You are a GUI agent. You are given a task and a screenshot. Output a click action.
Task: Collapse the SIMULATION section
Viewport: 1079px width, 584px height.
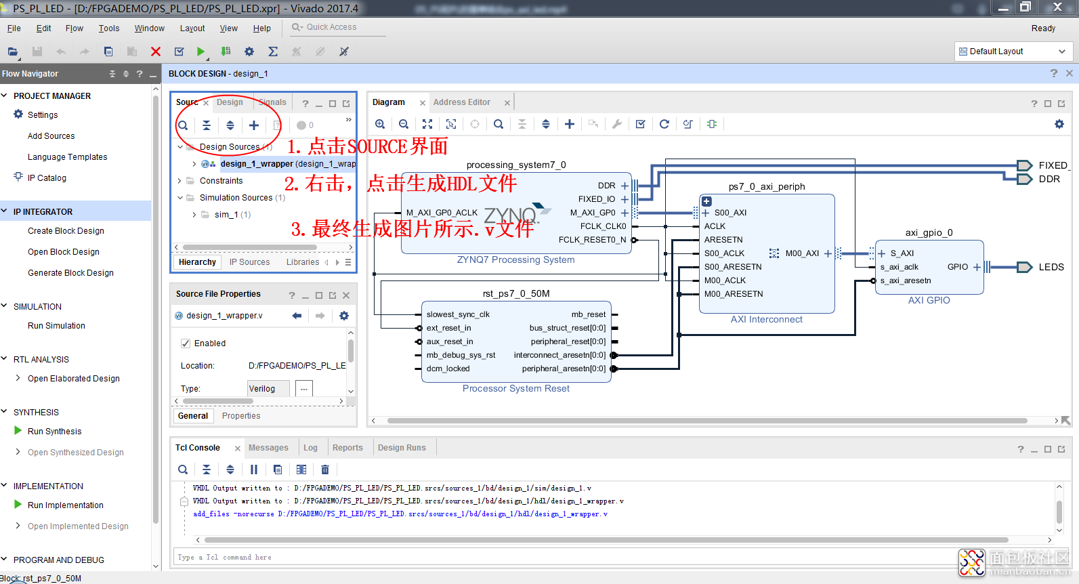click(5, 306)
